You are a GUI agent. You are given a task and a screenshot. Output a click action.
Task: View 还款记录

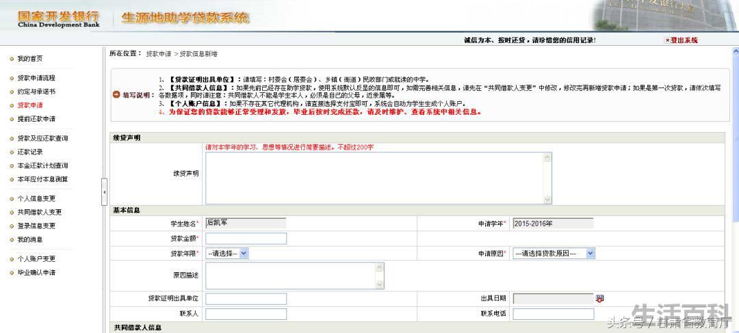tap(30, 152)
